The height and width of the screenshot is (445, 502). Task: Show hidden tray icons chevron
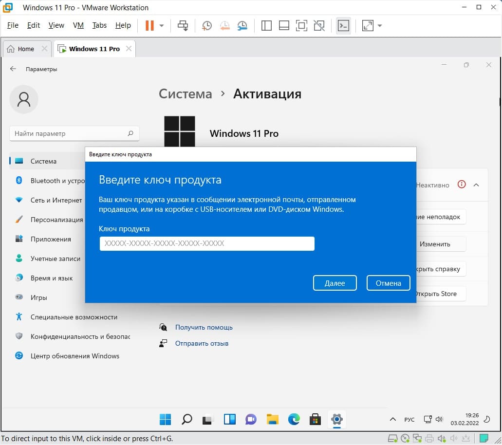tap(393, 419)
